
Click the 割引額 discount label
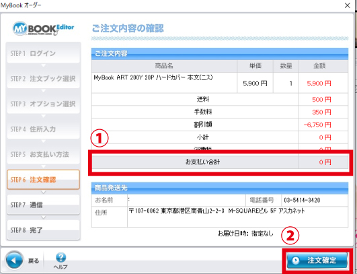pyautogui.click(x=202, y=125)
